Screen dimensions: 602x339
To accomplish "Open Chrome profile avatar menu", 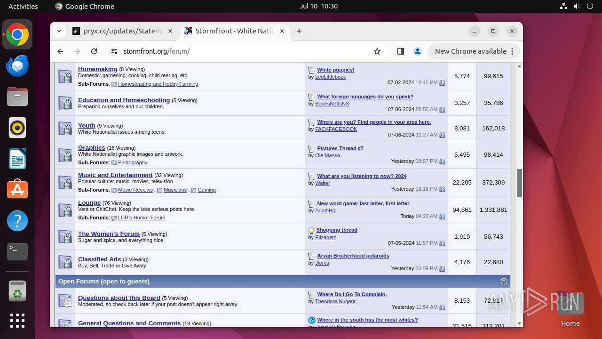I will pyautogui.click(x=418, y=51).
